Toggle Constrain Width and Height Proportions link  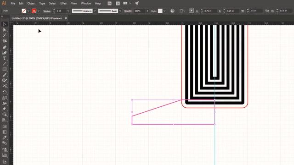click(267, 11)
